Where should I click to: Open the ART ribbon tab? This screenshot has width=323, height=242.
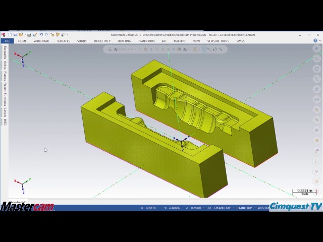[x=164, y=41]
